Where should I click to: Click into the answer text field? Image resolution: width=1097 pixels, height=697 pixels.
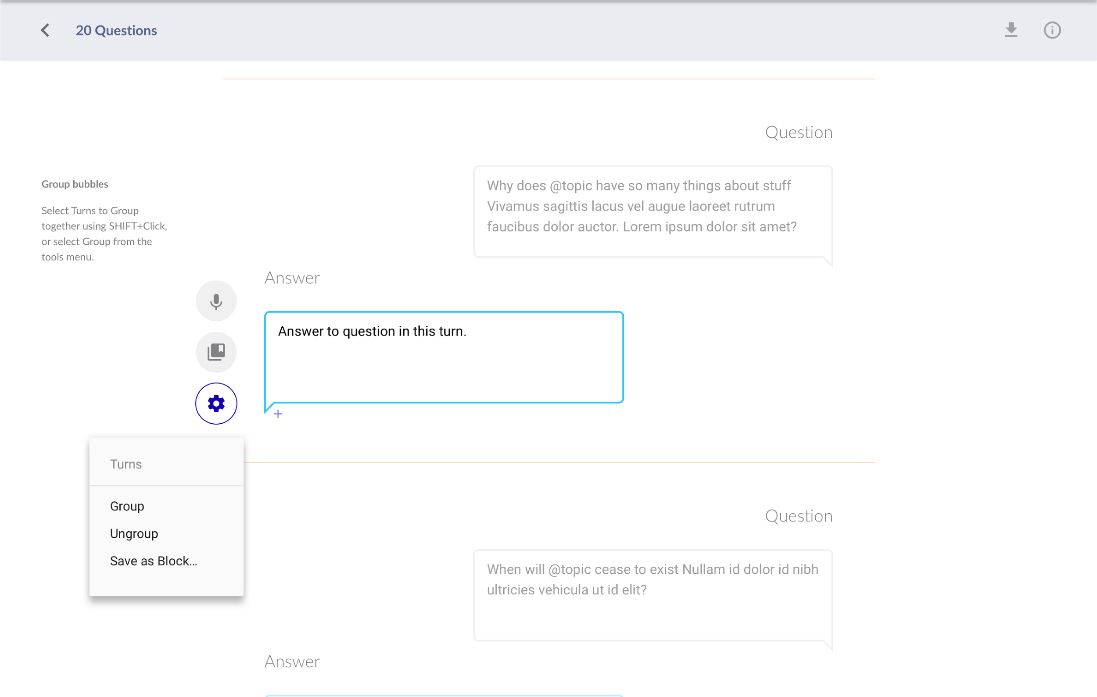444,357
